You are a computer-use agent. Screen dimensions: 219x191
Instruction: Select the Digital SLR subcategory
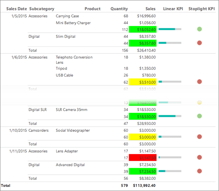pyautogui.click(x=37, y=110)
